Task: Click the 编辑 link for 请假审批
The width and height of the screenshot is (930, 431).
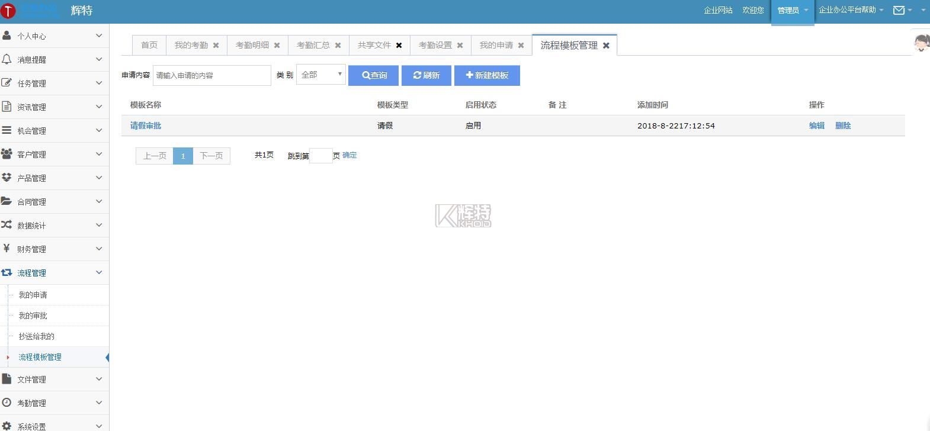Action: pos(816,126)
